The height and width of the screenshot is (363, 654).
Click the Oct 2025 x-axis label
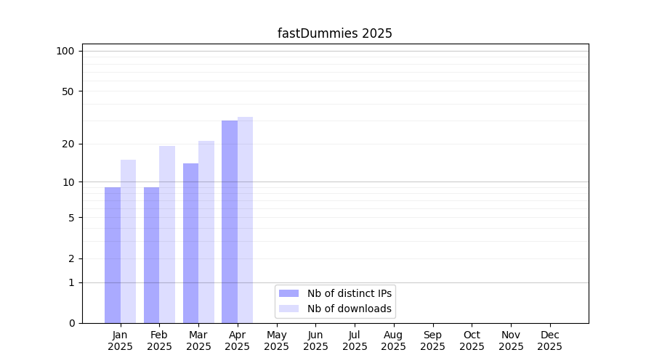click(472, 340)
